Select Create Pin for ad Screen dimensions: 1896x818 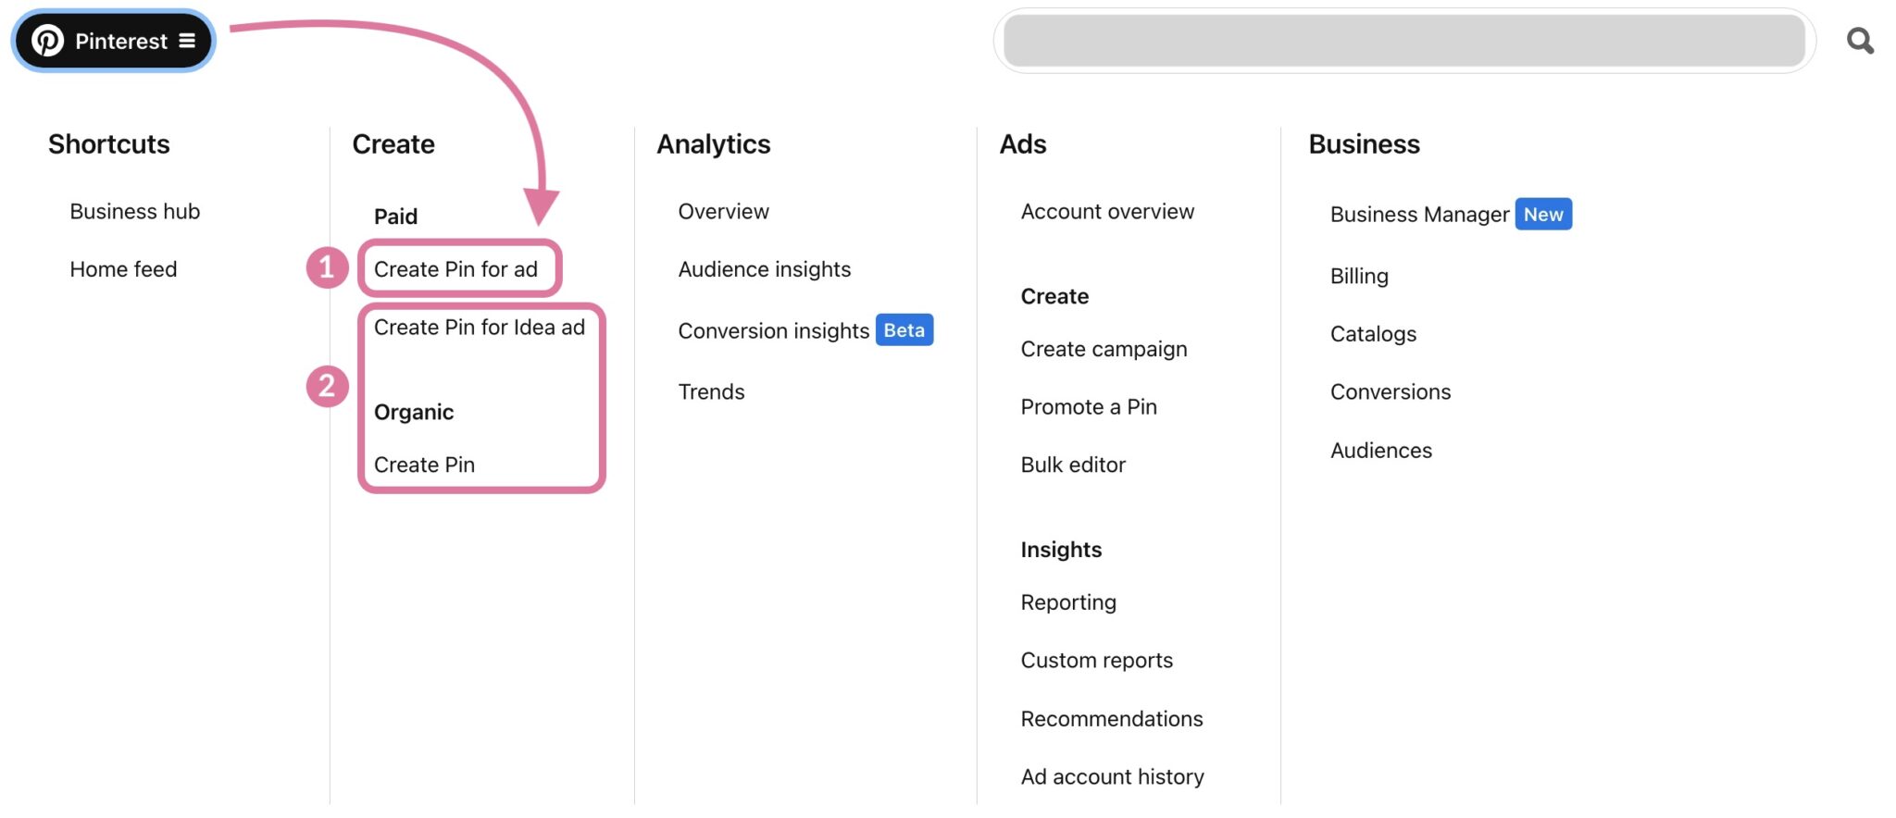point(455,269)
